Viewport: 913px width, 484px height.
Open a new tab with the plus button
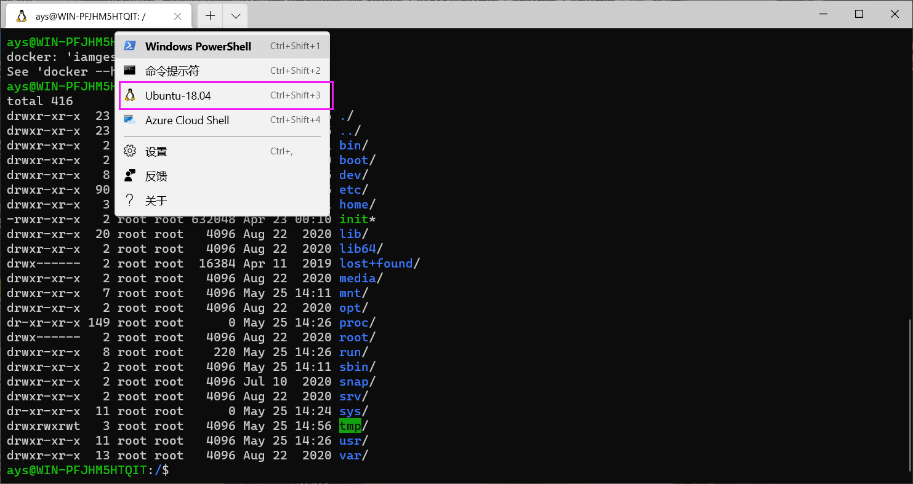click(210, 16)
